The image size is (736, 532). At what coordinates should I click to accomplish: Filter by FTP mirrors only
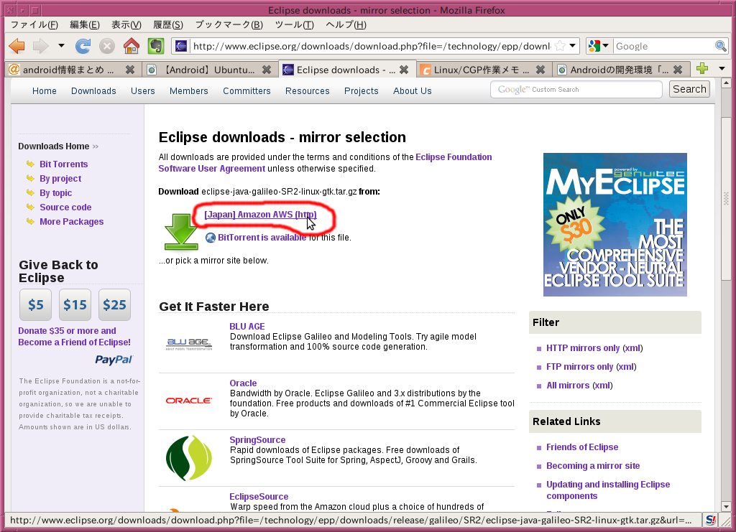580,367
